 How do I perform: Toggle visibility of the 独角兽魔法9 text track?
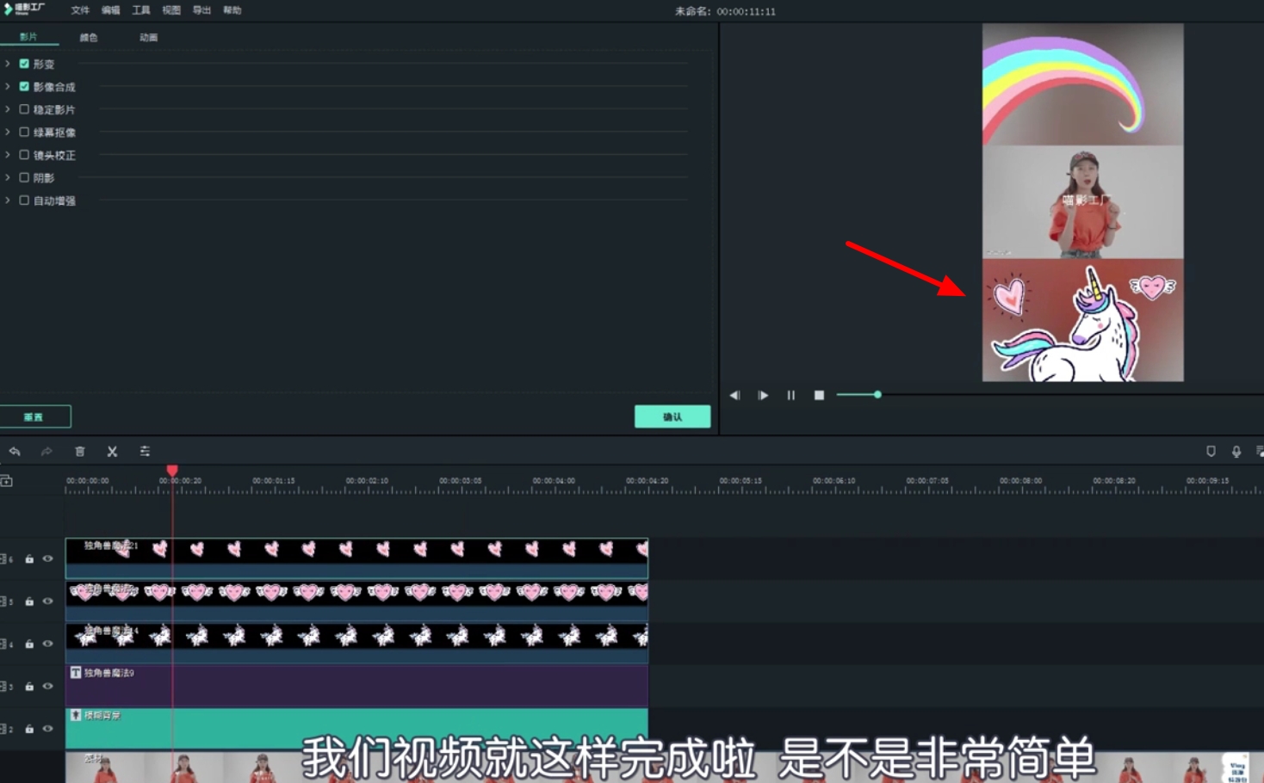coord(49,686)
